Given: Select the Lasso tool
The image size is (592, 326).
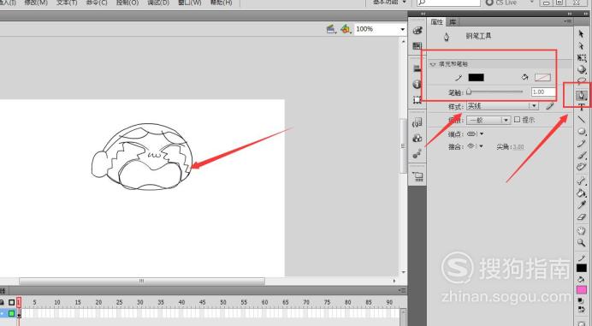Looking at the screenshot, I should tap(582, 80).
